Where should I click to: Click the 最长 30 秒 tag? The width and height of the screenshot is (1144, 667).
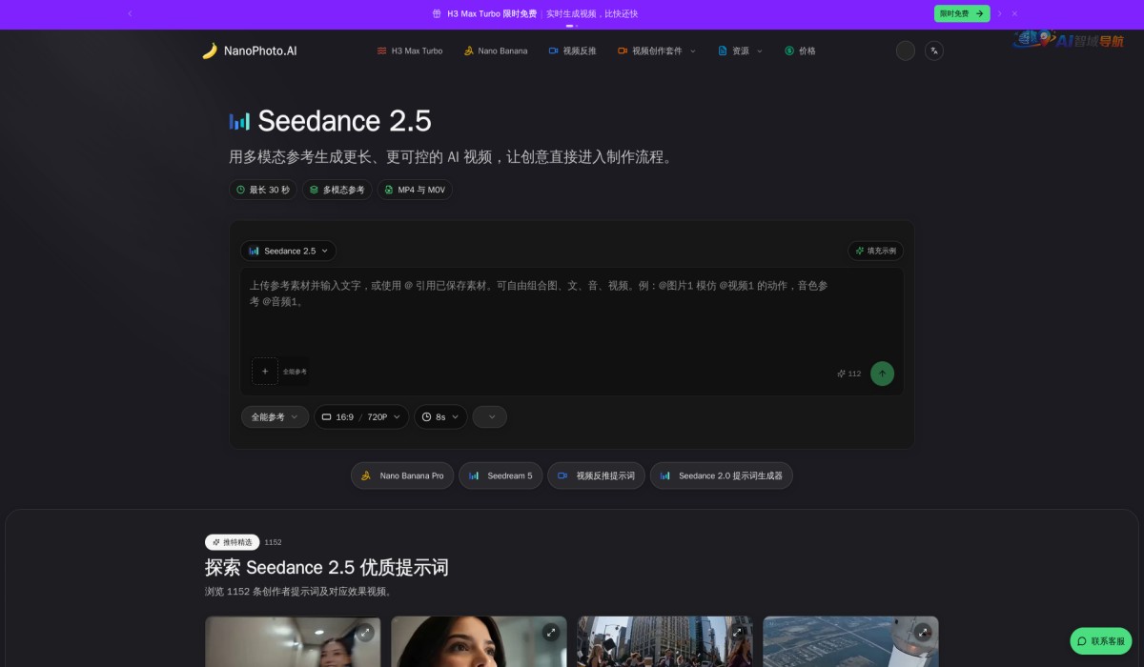pos(263,190)
